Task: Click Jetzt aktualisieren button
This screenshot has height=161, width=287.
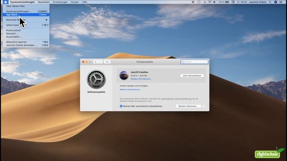Action: [192, 76]
